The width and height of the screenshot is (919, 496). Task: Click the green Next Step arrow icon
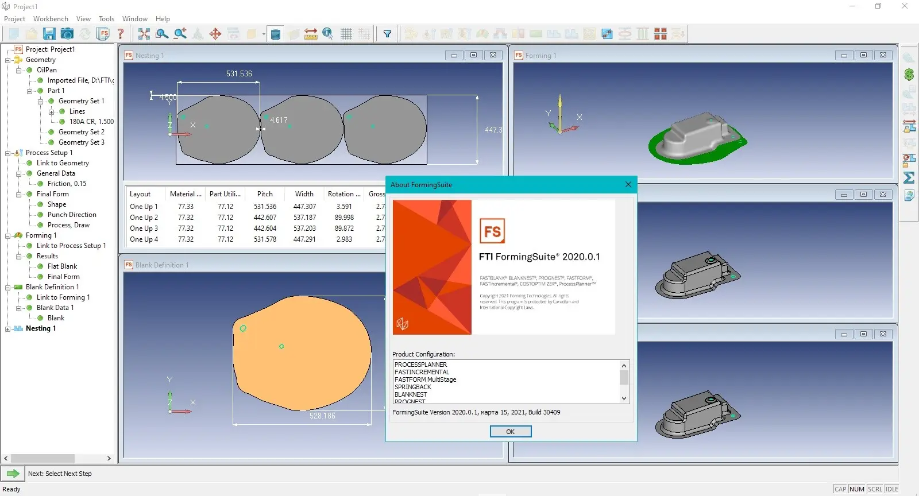coord(13,474)
